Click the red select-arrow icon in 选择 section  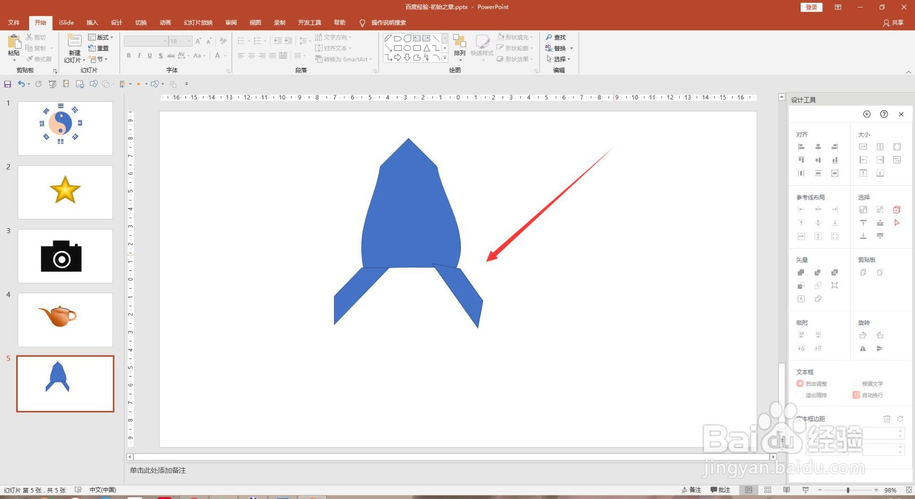point(897,223)
